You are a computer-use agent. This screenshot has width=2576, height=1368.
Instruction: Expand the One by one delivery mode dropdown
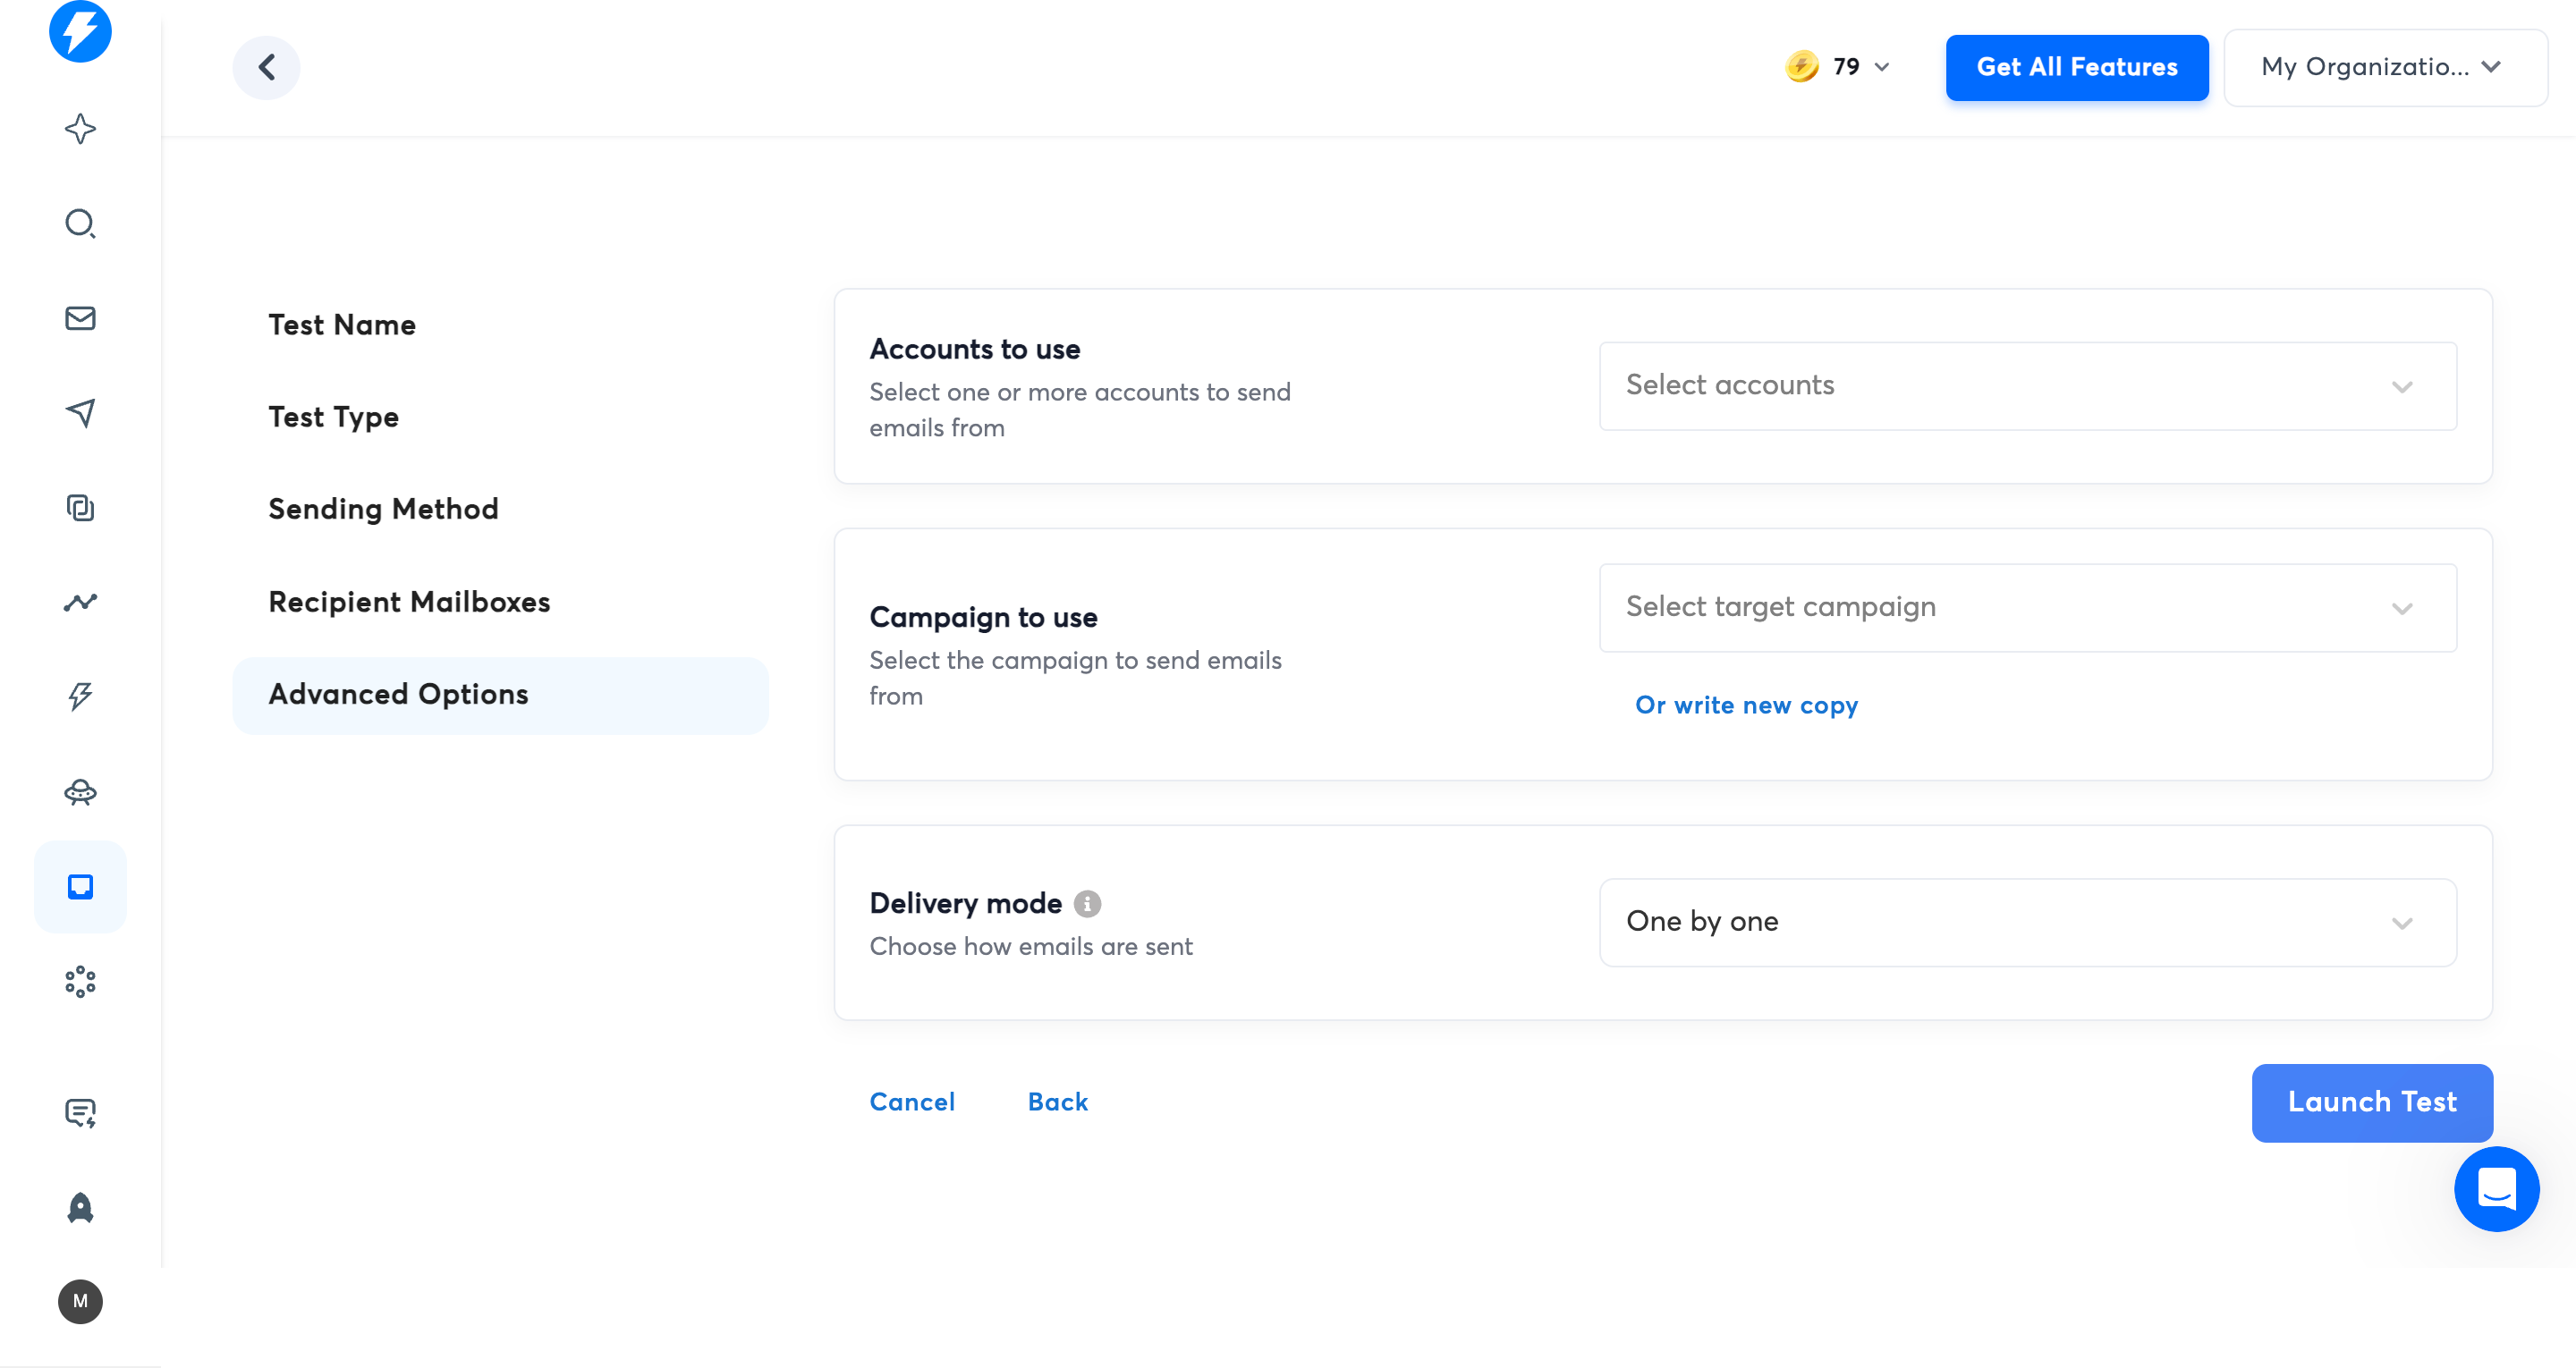[2026, 922]
